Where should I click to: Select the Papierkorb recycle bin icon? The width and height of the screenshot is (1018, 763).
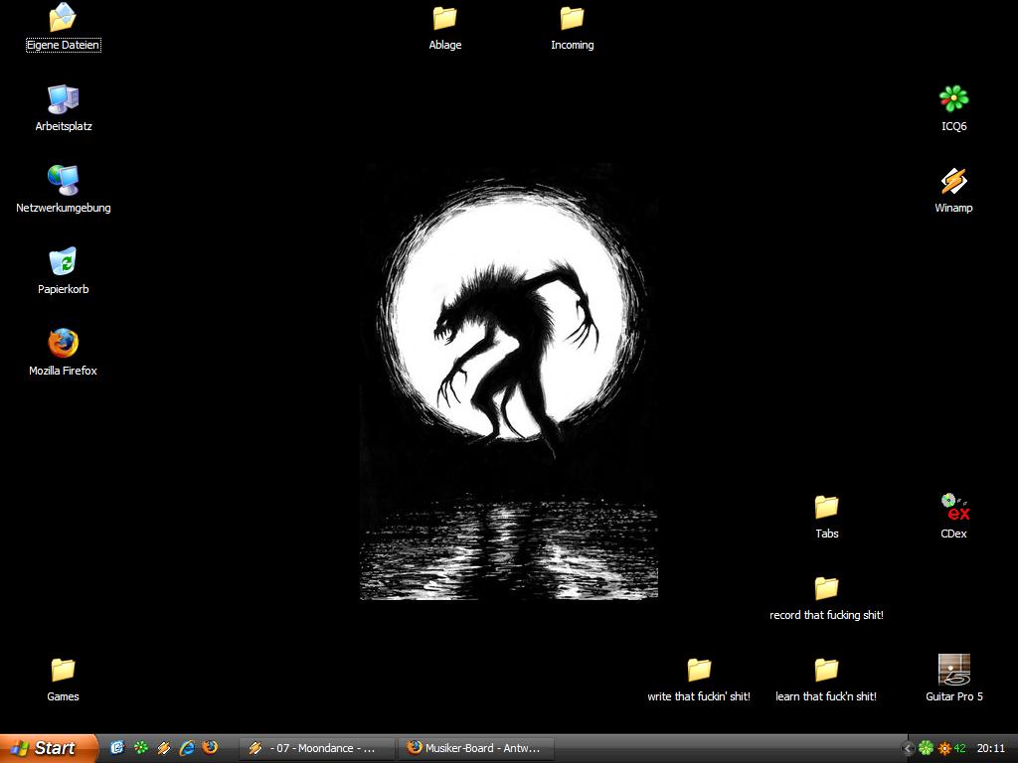[x=63, y=271]
